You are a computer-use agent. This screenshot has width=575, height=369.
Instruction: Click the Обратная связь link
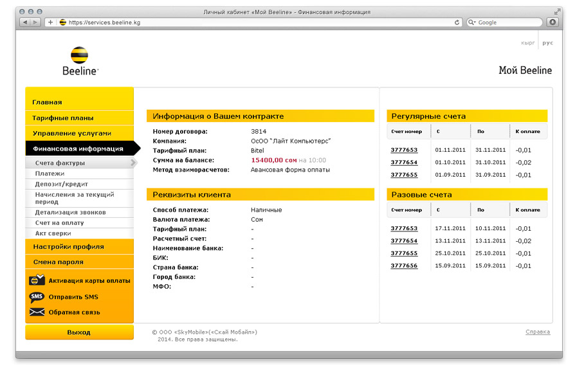(x=74, y=312)
